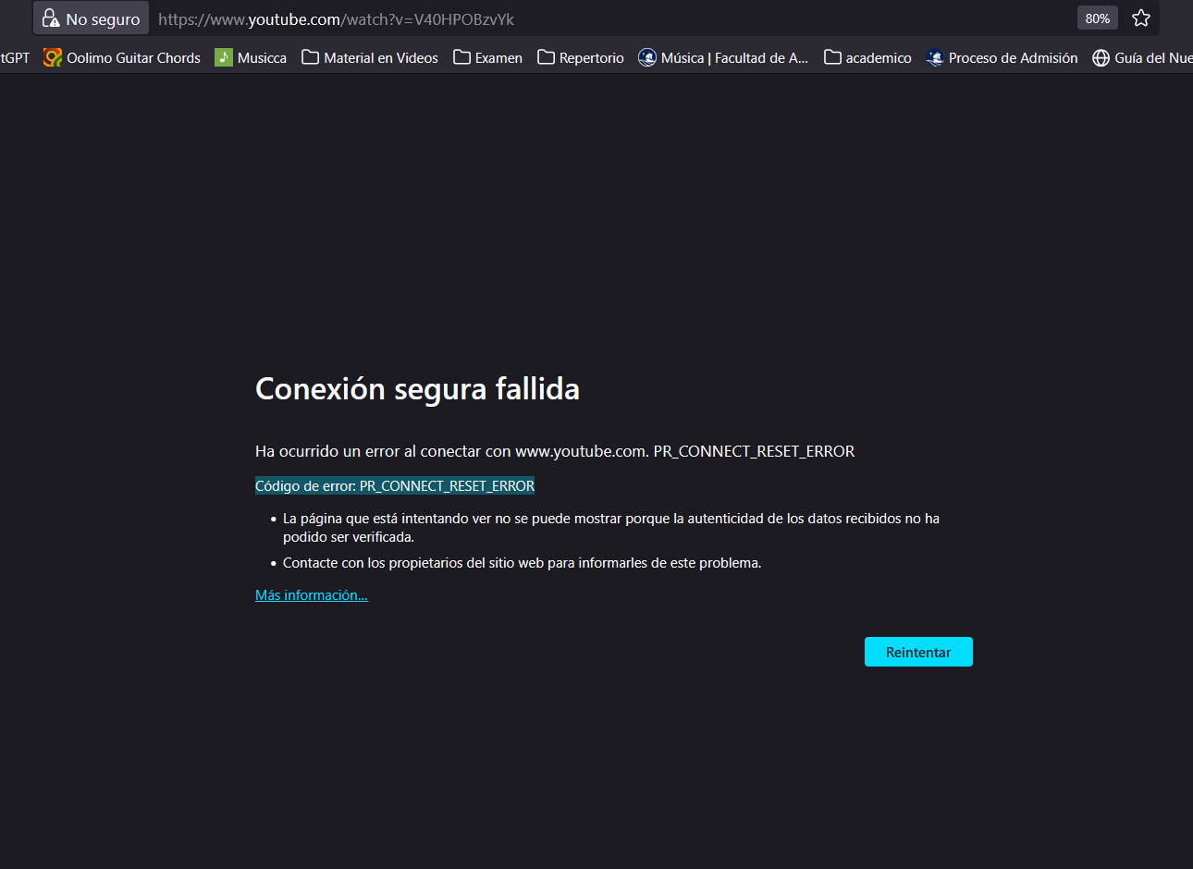The width and height of the screenshot is (1193, 869).
Task: Select the 'Conexión segura fallida' heading
Action: [417, 389]
